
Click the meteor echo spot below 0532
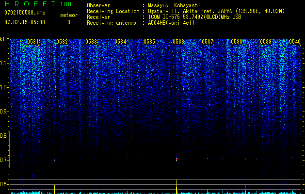pyautogui.click(x=54, y=161)
